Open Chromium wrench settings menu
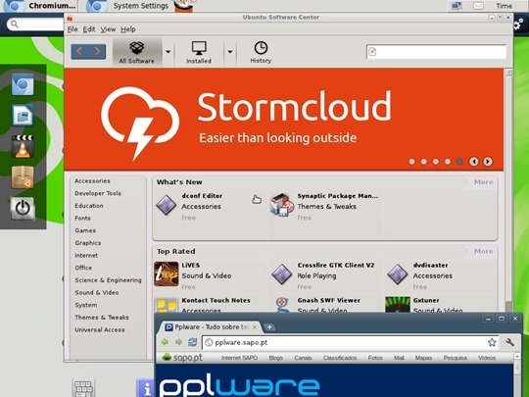Viewport: 529px width, 397px height. (x=509, y=343)
